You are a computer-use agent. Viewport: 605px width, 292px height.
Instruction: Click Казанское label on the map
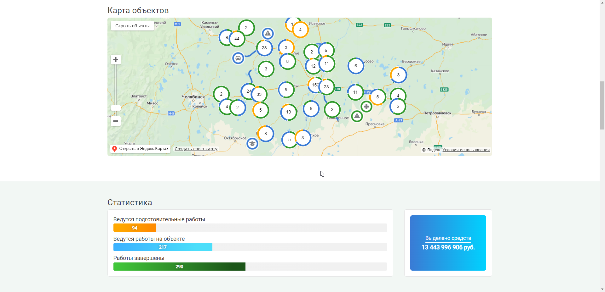tap(440, 71)
